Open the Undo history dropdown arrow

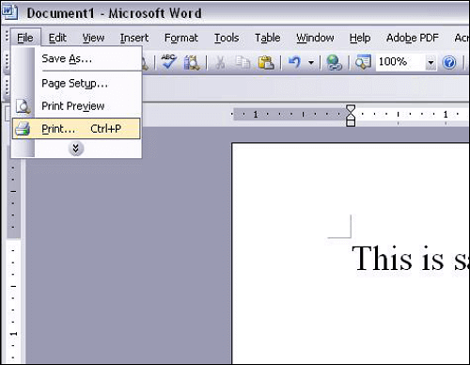(311, 62)
